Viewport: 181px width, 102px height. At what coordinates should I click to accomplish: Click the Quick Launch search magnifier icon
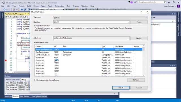pos(165,2)
